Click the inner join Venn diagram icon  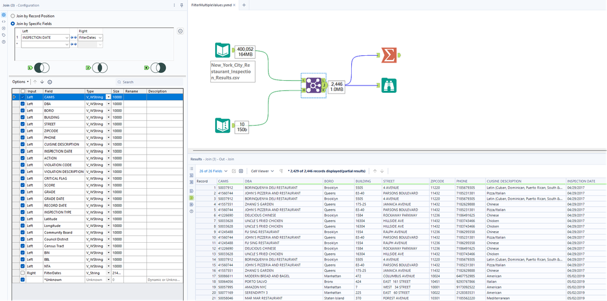tap(100, 67)
